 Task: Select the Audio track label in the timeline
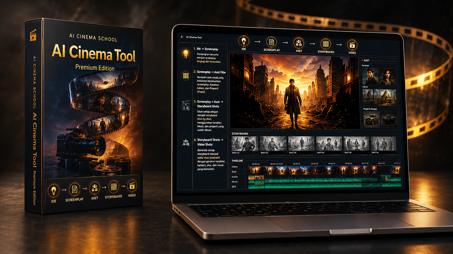[x=234, y=177]
